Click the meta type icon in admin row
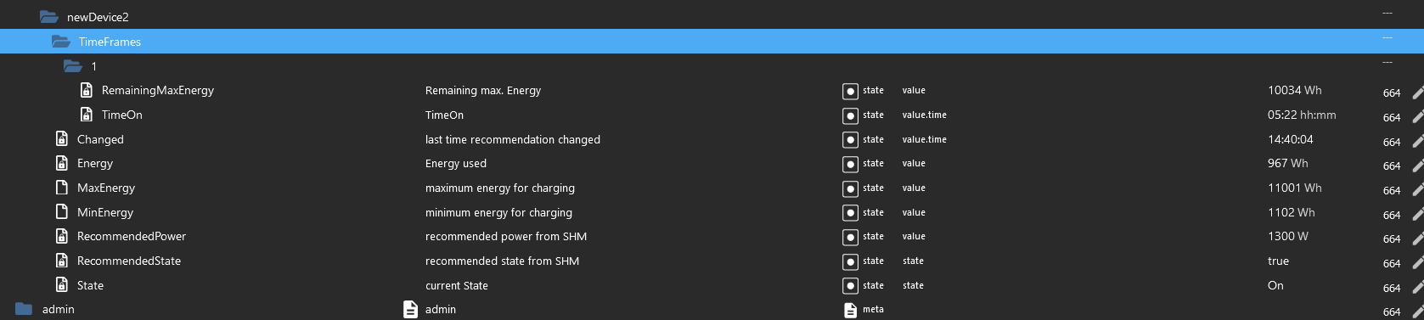 click(850, 310)
